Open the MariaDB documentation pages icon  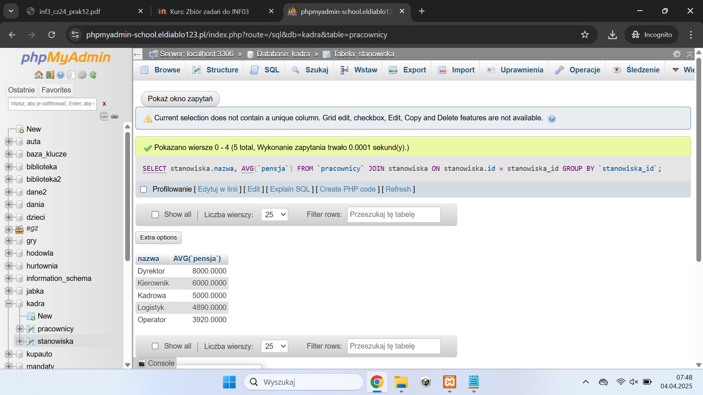point(71,75)
